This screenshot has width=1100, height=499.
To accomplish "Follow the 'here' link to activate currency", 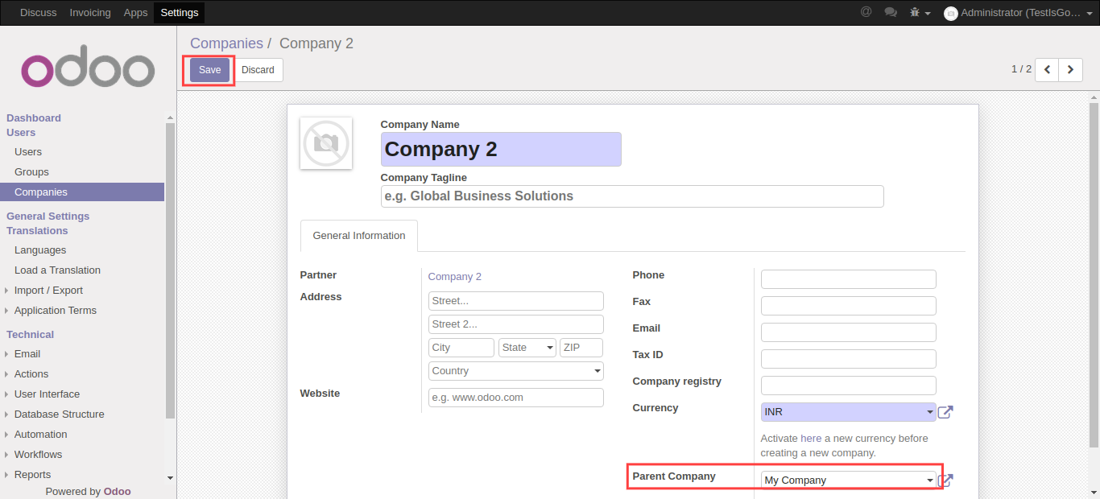I will tap(810, 439).
